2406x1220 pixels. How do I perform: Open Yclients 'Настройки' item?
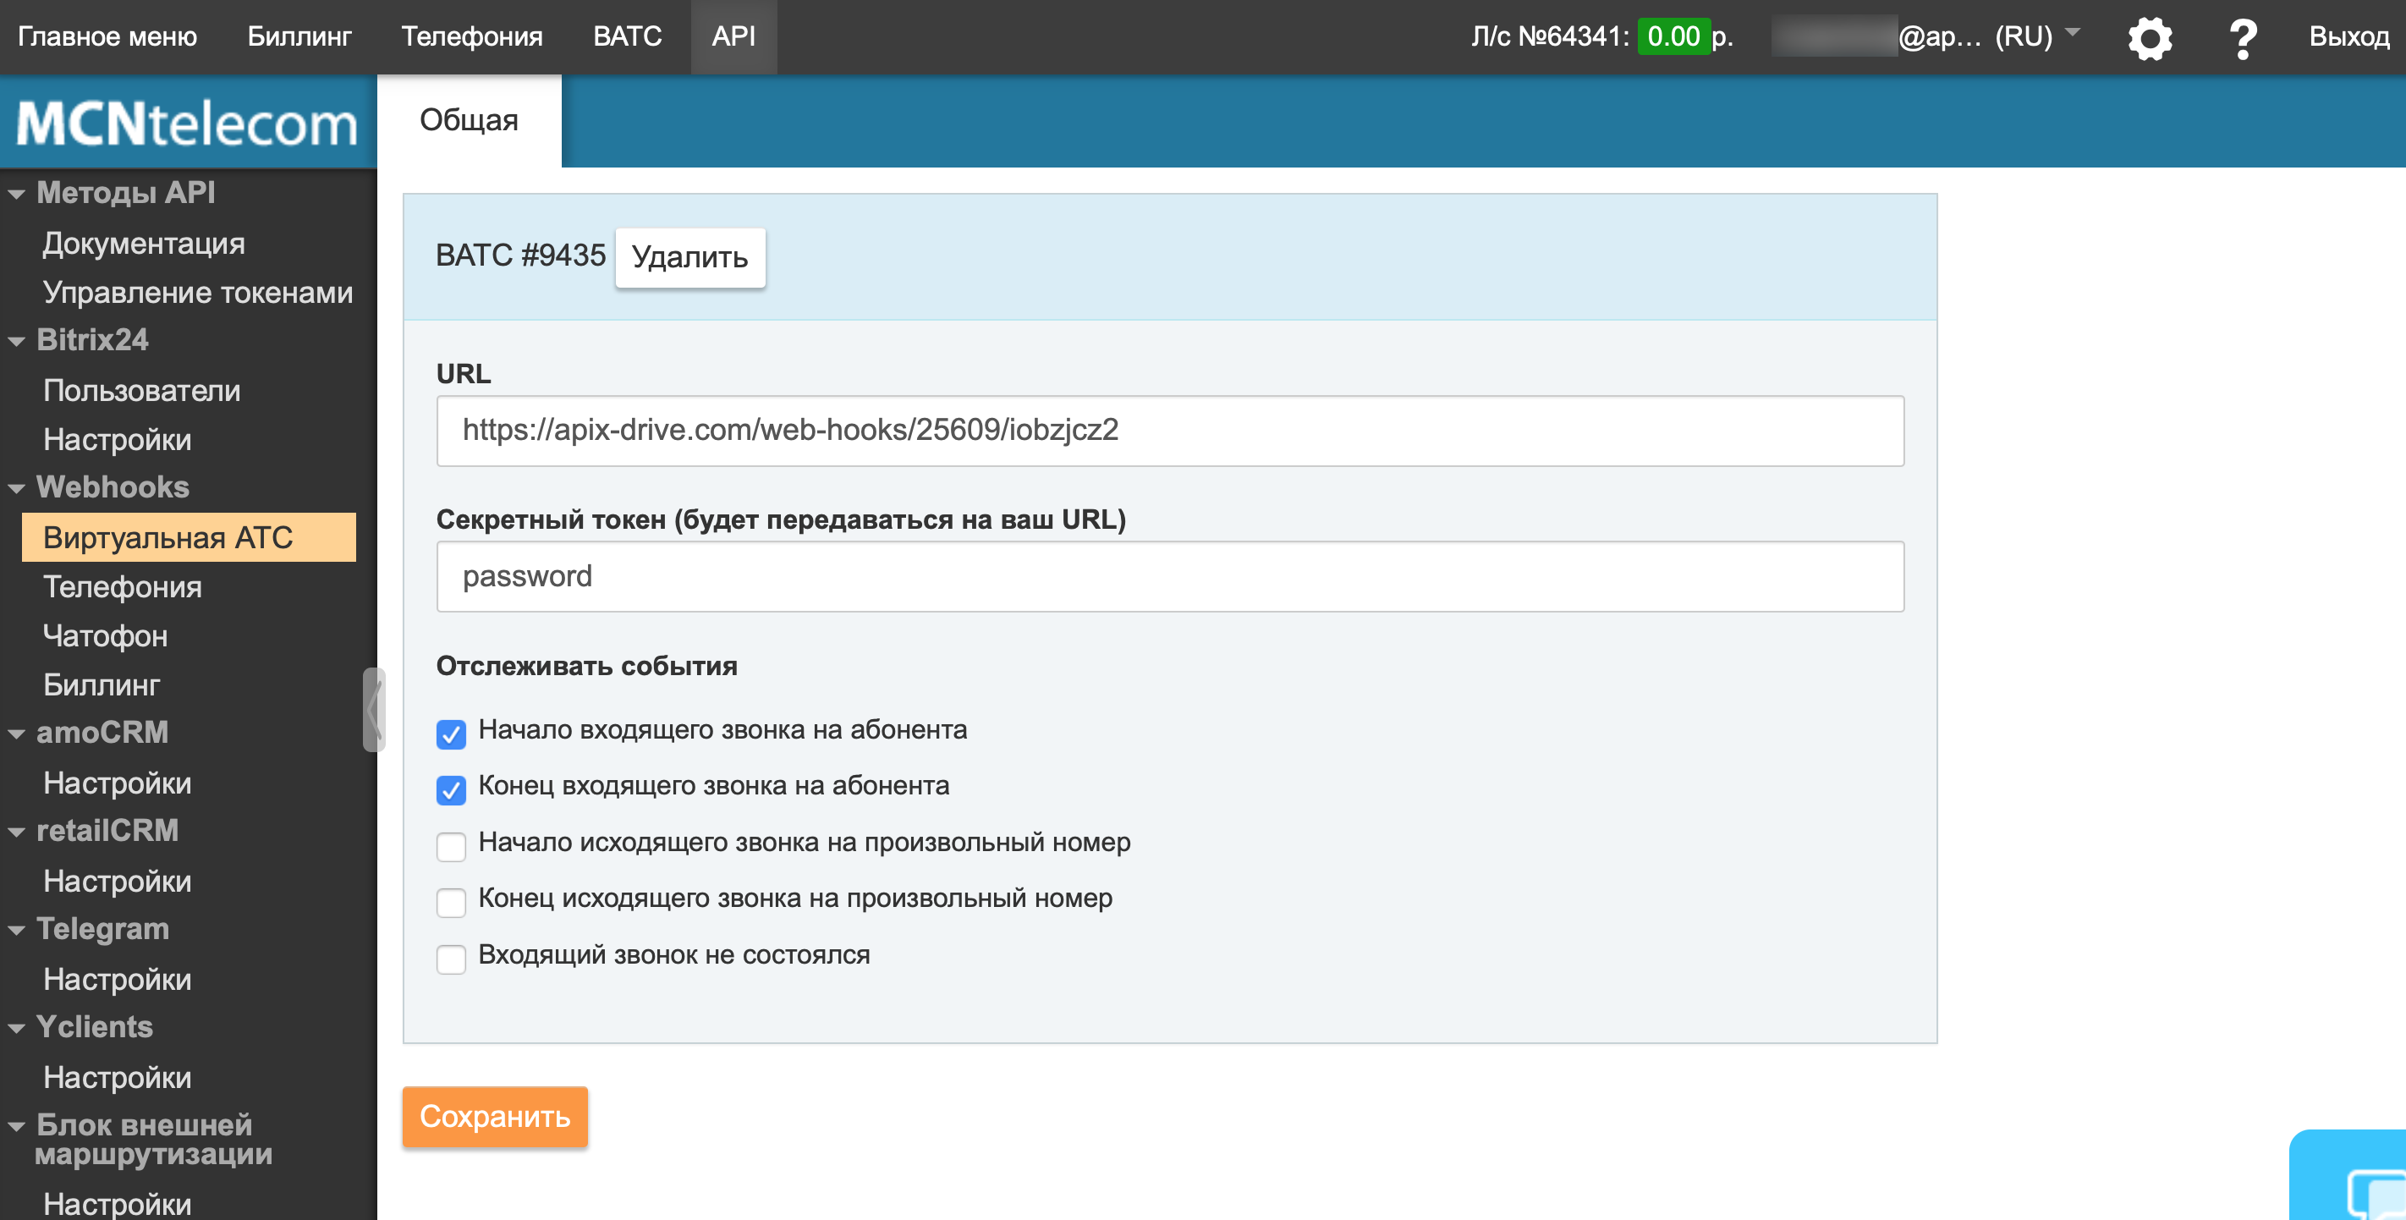[117, 1077]
